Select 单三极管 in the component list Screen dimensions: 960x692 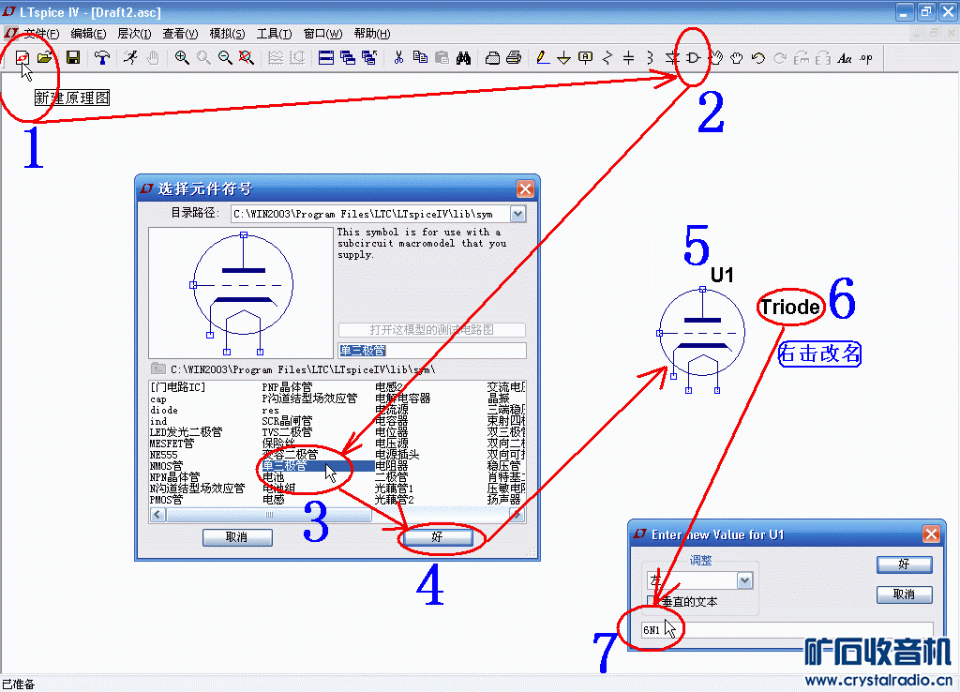pyautogui.click(x=285, y=466)
